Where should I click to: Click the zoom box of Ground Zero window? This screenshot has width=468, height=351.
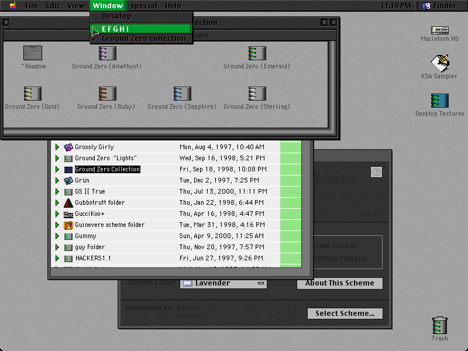pyautogui.click(x=324, y=22)
